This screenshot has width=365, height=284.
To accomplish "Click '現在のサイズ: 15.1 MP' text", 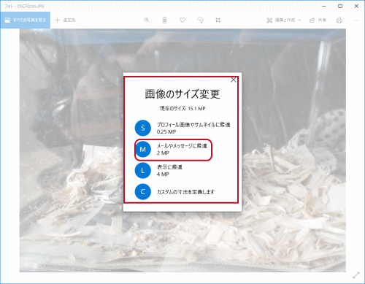I will point(182,109).
